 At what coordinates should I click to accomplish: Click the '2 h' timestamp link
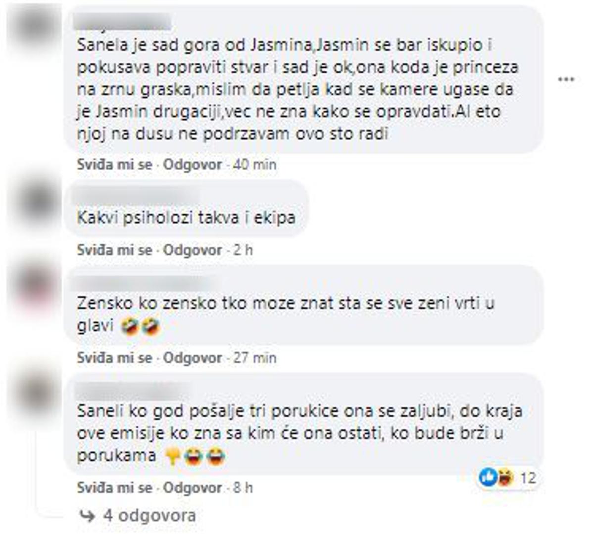[243, 250]
